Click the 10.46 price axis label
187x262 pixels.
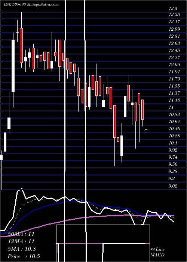tap(174, 128)
